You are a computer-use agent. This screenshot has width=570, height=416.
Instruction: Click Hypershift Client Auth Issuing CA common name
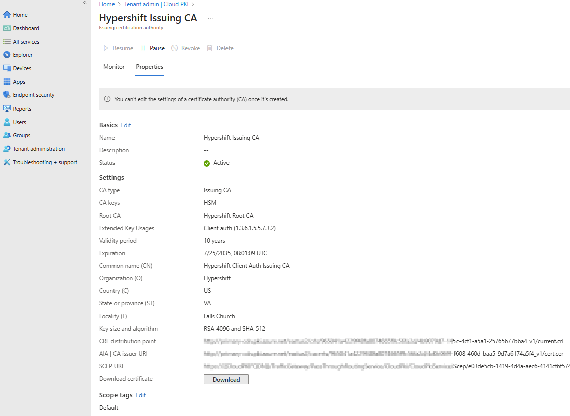[247, 266]
